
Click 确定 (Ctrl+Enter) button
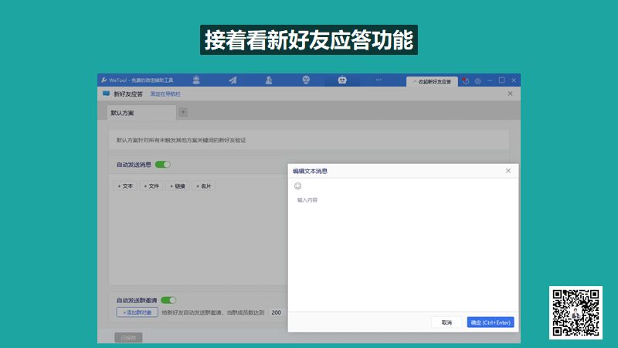tap(491, 322)
